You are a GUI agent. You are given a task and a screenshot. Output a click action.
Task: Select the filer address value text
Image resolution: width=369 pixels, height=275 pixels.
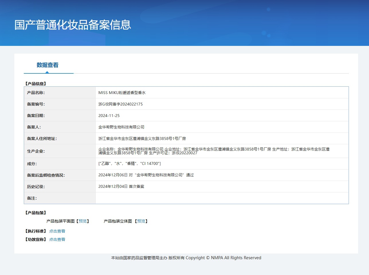pyautogui.click(x=142, y=139)
